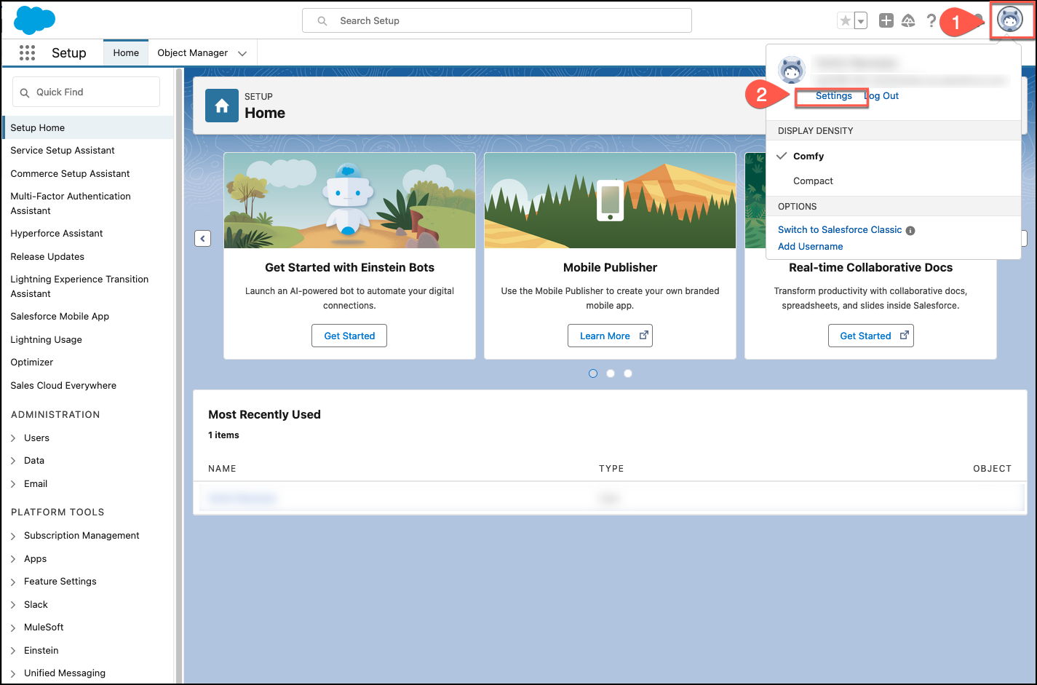
Task: Open the Help question mark icon
Action: pyautogui.click(x=931, y=20)
